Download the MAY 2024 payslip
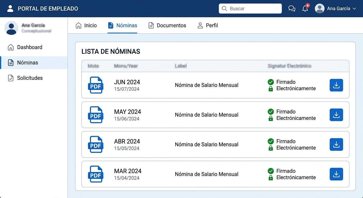363x198 pixels. pos(336,115)
